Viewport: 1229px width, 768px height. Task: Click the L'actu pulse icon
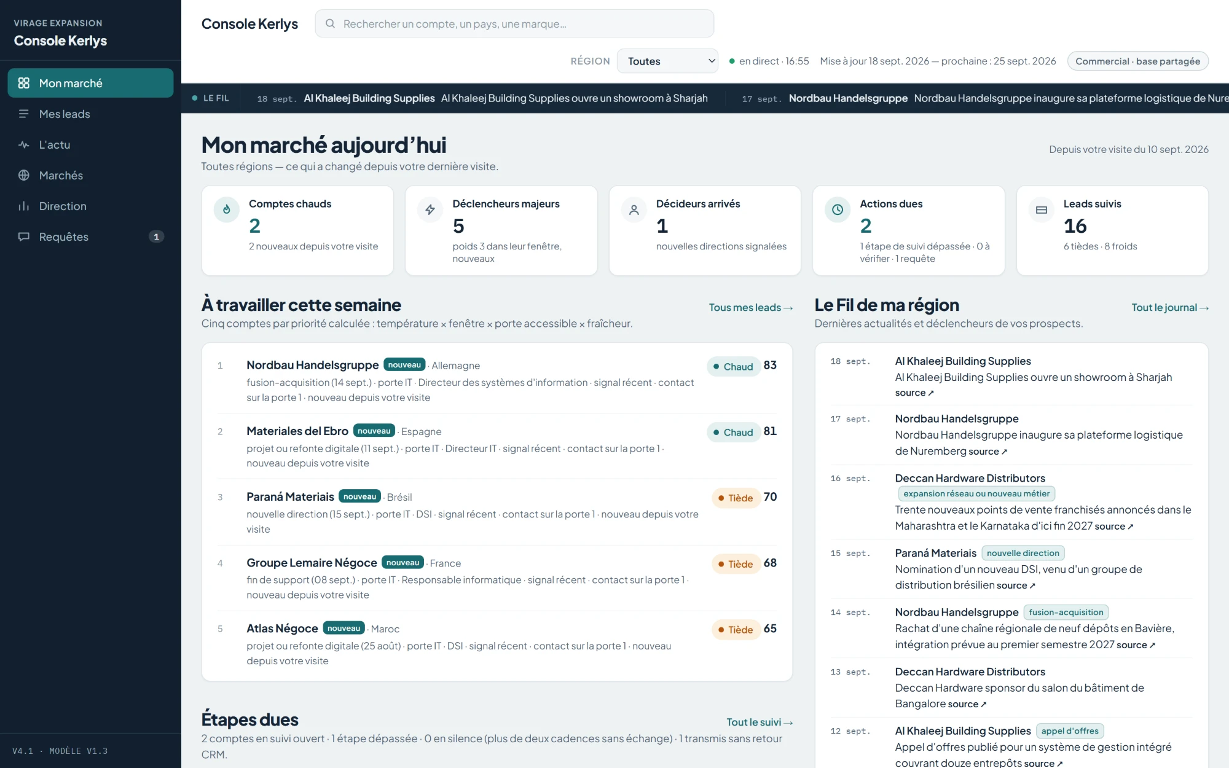24,144
